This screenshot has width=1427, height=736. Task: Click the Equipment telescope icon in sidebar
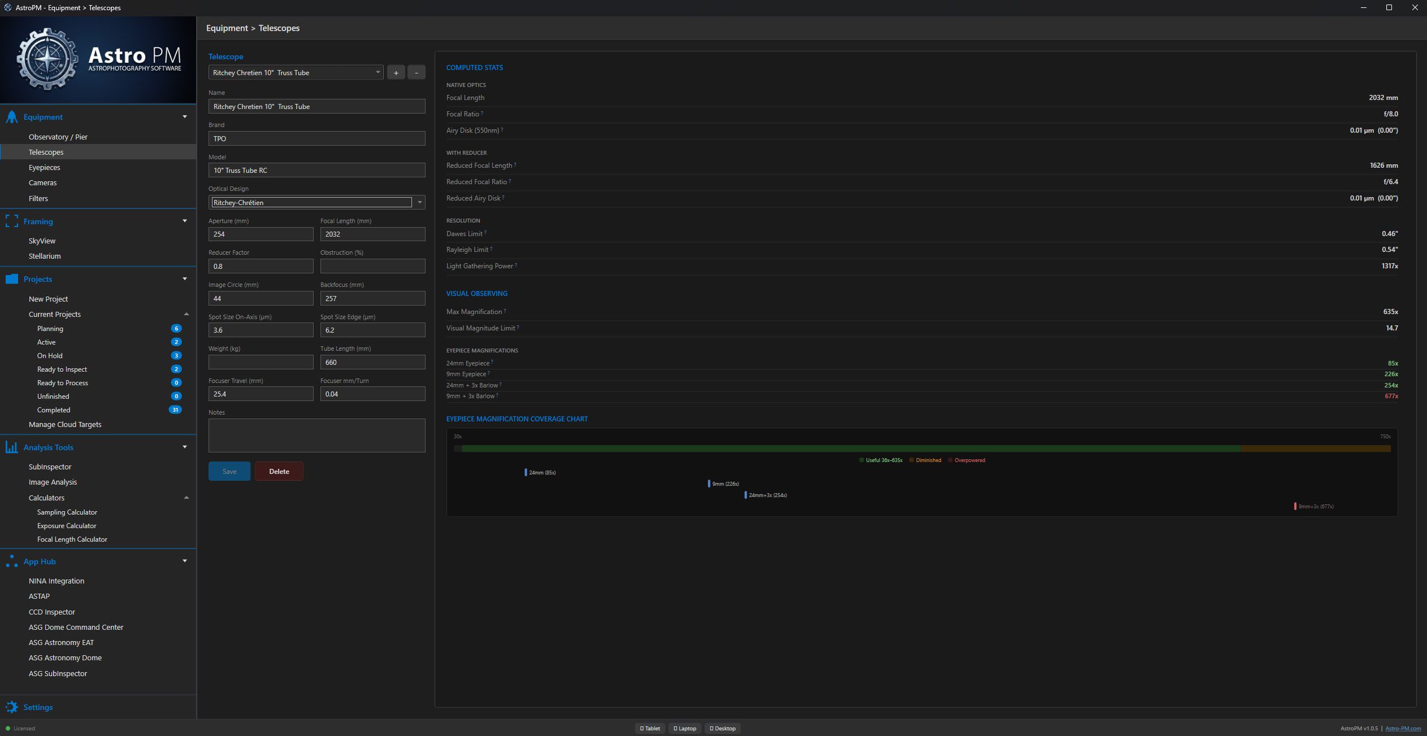[11, 117]
